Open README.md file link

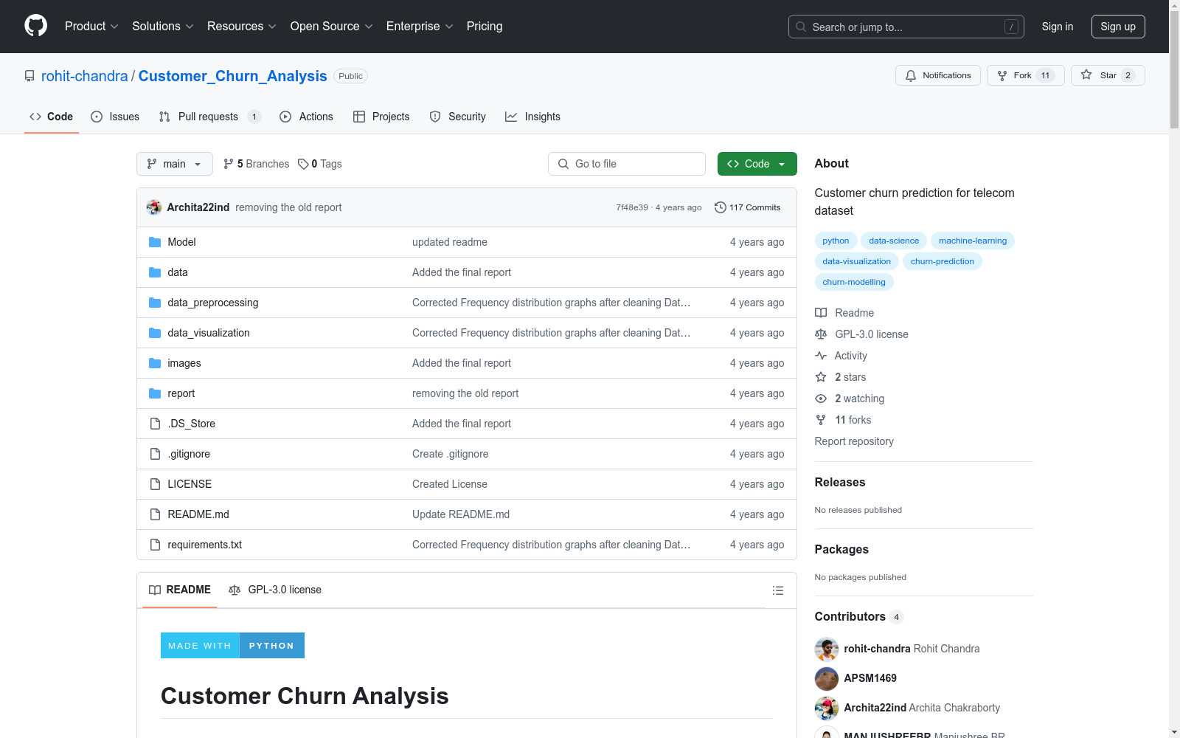pyautogui.click(x=198, y=514)
